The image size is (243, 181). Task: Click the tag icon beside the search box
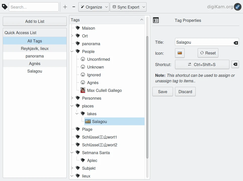click(x=5, y=7)
